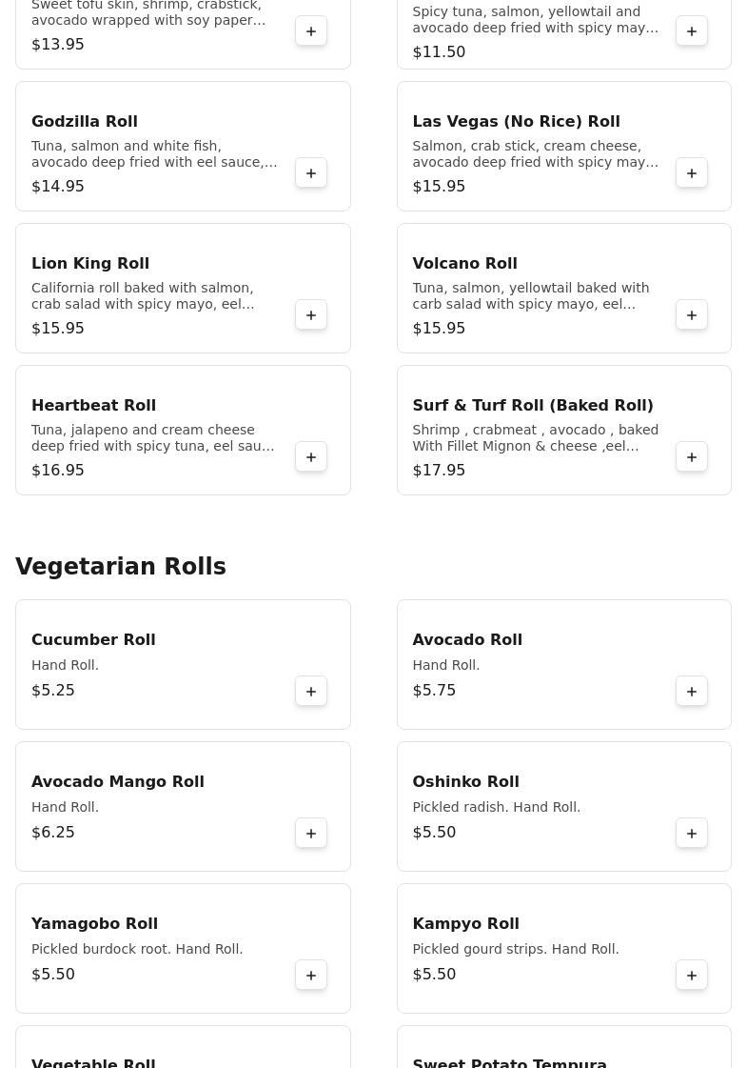The height and width of the screenshot is (1068, 747).
Task: Add Cucumber Roll with the plus button
Action: (311, 692)
